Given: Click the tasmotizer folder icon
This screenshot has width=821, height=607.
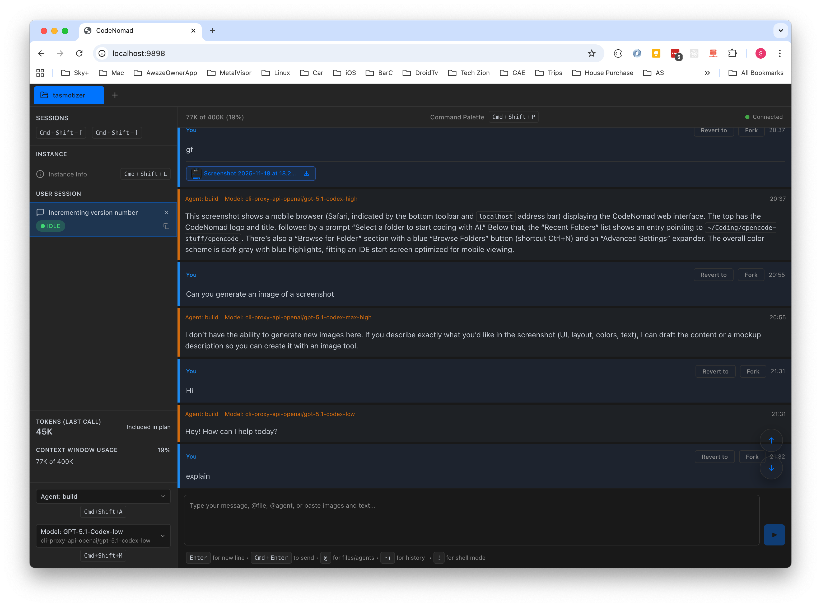Looking at the screenshot, I should point(44,95).
